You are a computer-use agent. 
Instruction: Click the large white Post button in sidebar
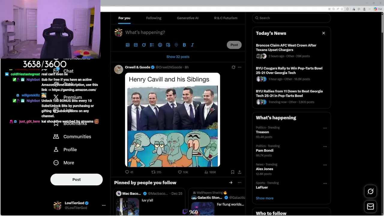(x=76, y=179)
